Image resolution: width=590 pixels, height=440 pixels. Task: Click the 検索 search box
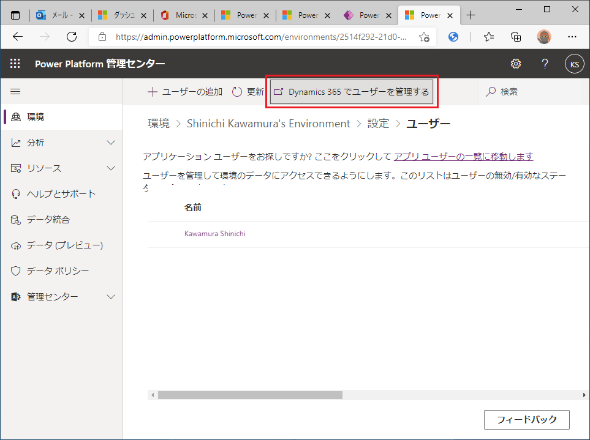(x=534, y=92)
